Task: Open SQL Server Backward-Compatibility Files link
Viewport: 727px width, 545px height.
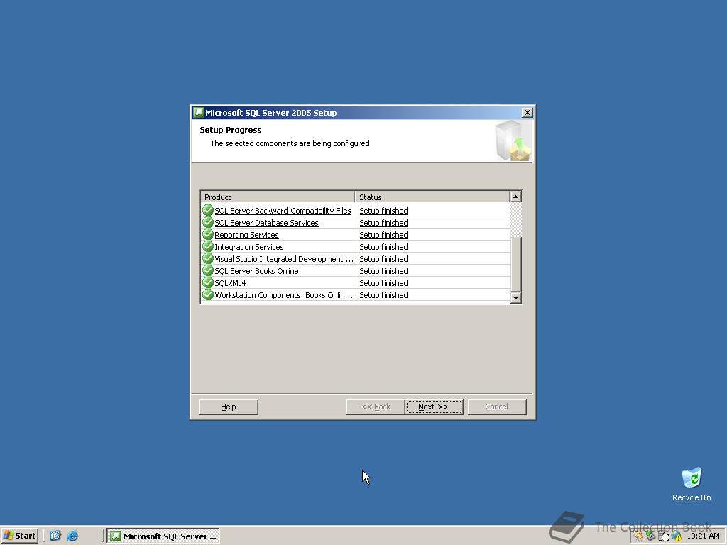Action: point(283,211)
